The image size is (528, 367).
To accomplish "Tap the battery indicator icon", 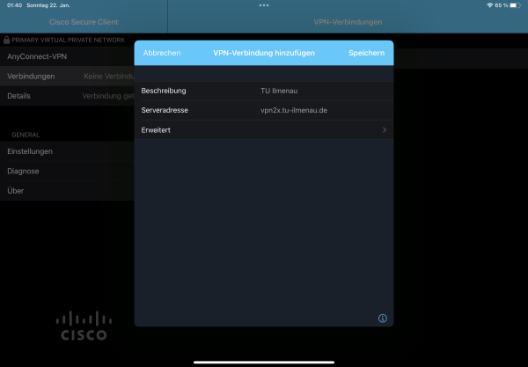I will point(515,5).
